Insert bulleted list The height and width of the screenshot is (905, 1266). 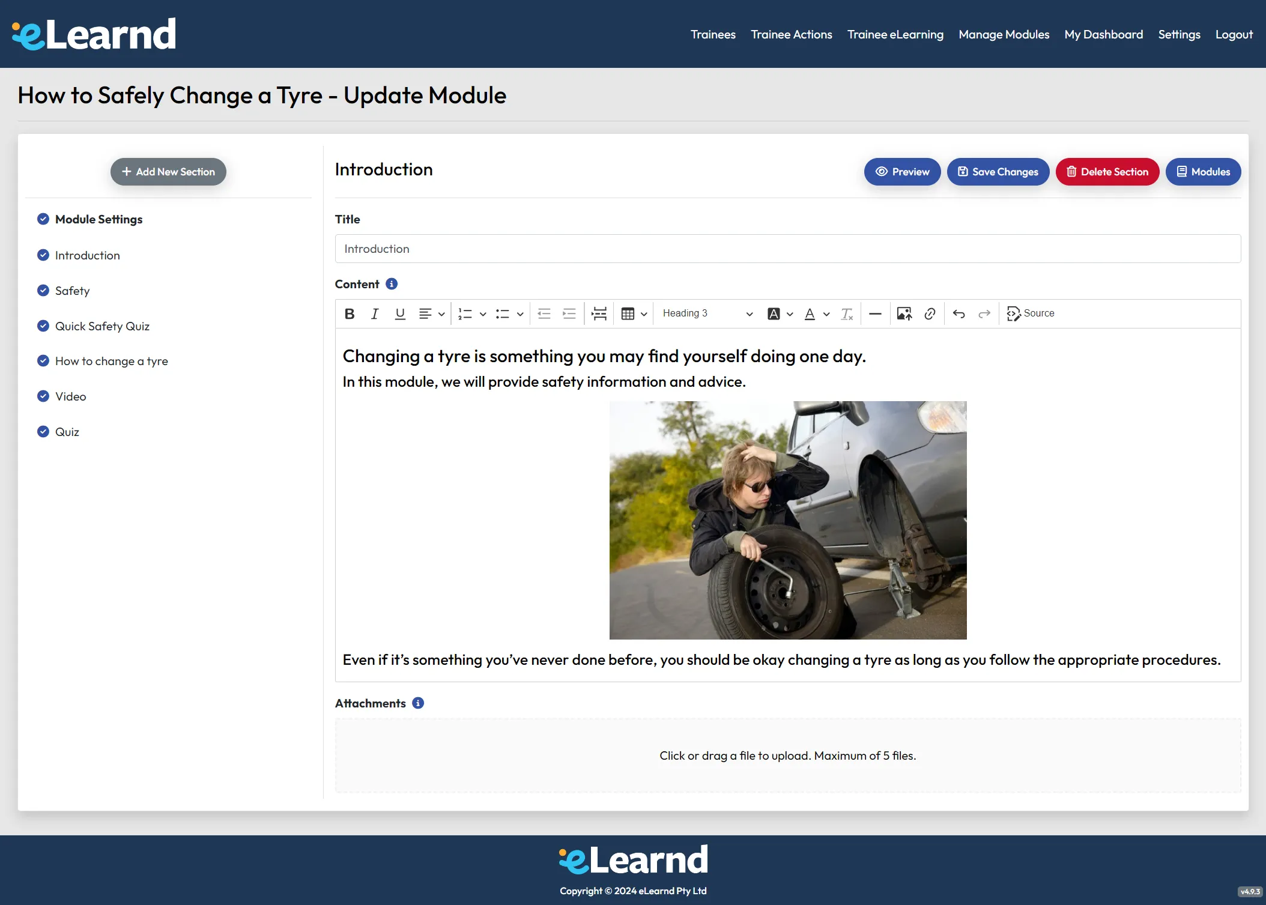tap(503, 313)
